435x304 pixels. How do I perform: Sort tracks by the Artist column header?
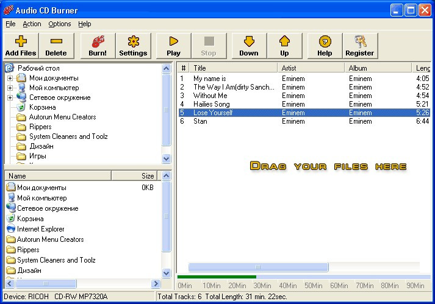click(x=311, y=68)
